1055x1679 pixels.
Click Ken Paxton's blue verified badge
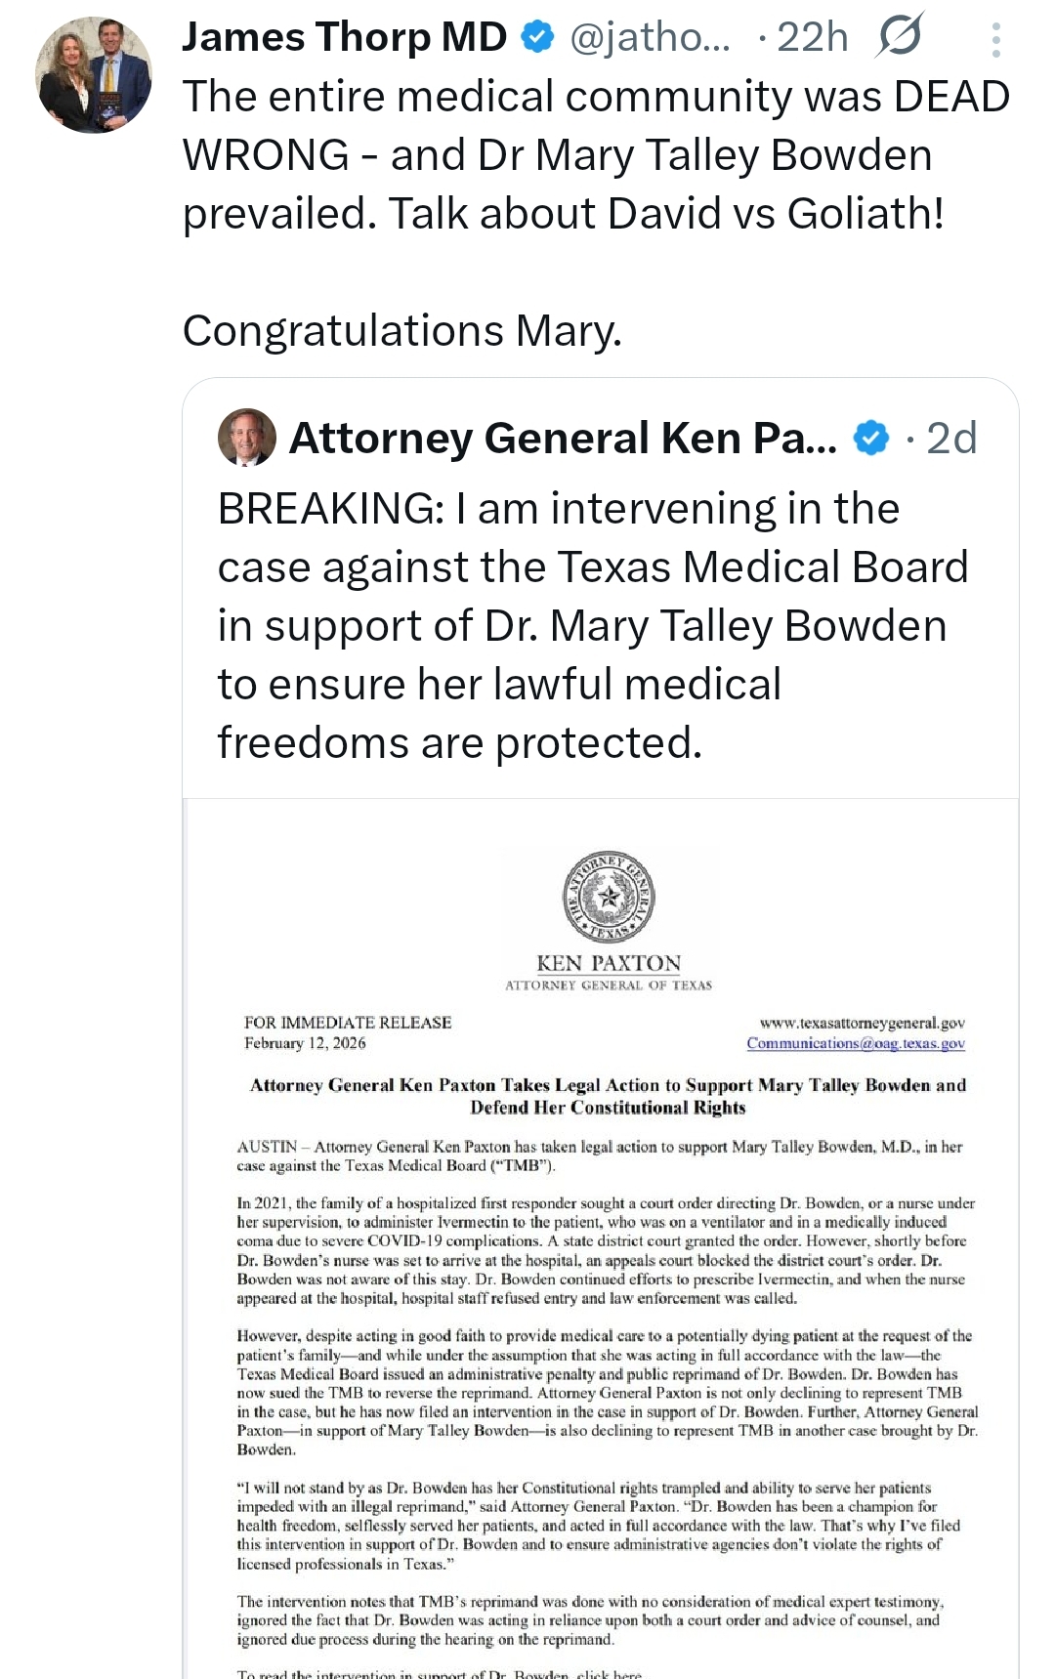pyautogui.click(x=871, y=438)
